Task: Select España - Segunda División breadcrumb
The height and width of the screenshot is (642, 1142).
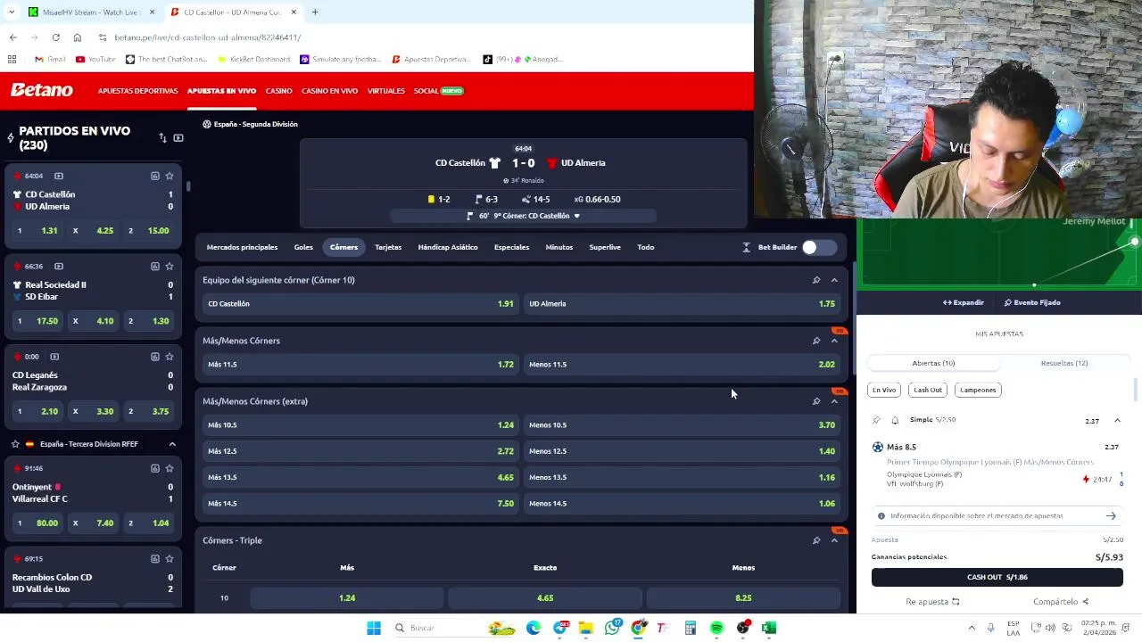Action: pyautogui.click(x=256, y=124)
